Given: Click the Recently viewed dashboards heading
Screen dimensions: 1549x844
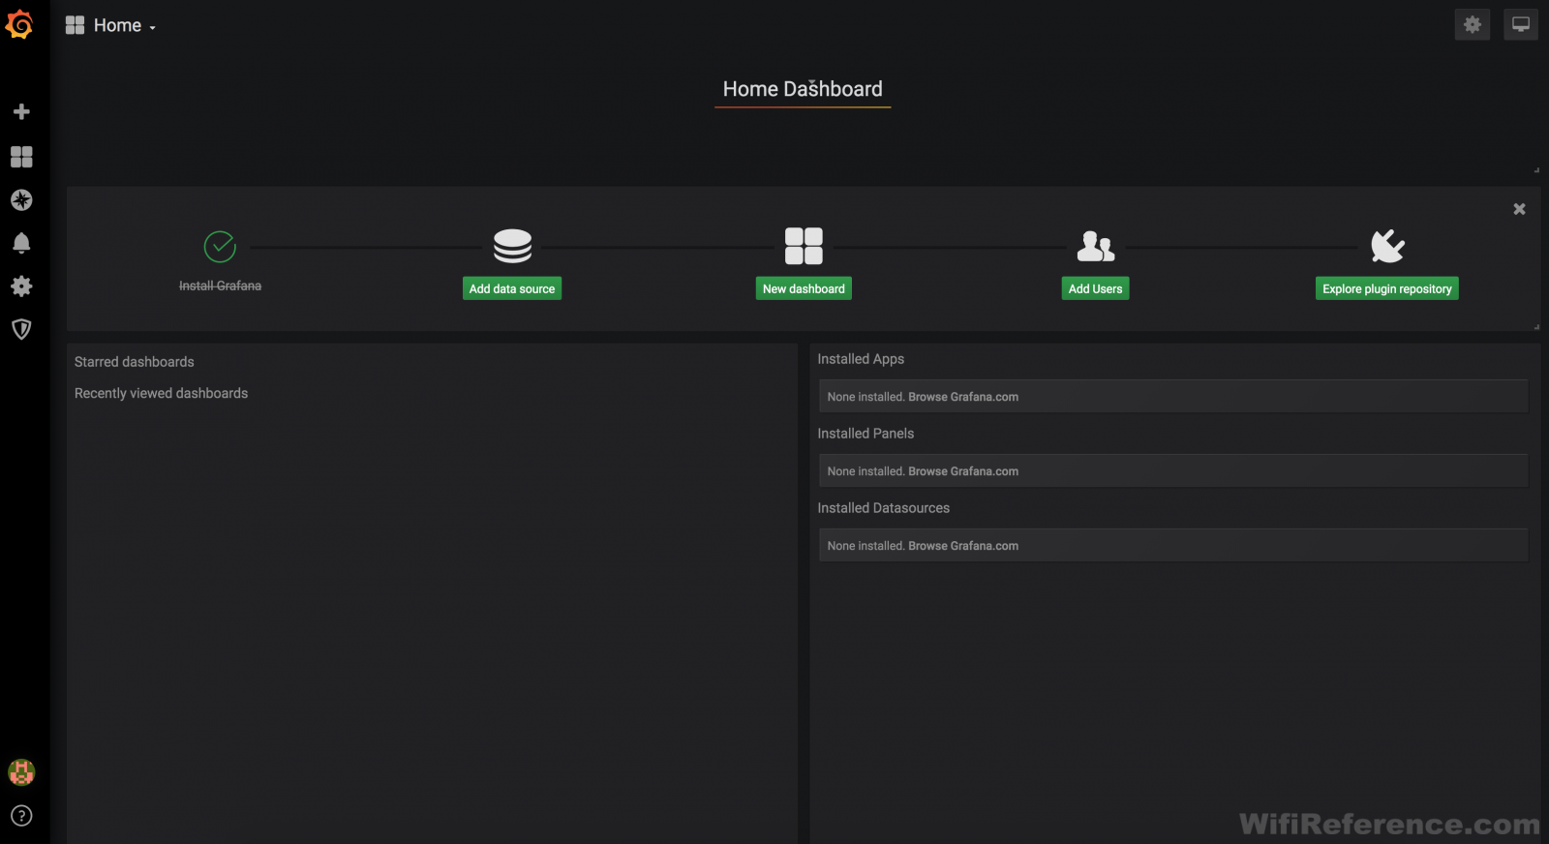Looking at the screenshot, I should point(162,393).
